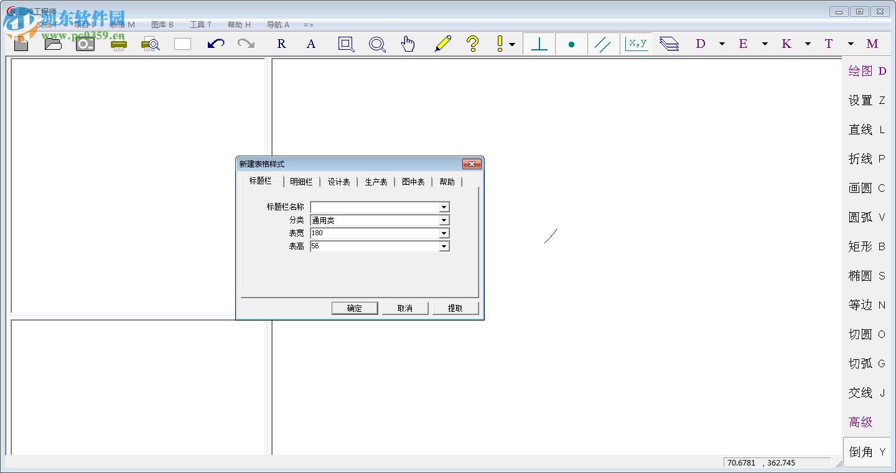This screenshot has height=473, width=896.
Task: Open the 图库 B menu
Action: click(x=162, y=25)
